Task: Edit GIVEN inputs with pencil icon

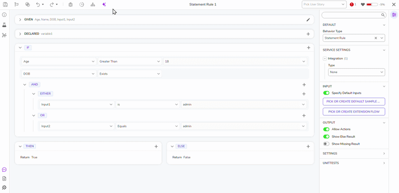Action: point(308,19)
